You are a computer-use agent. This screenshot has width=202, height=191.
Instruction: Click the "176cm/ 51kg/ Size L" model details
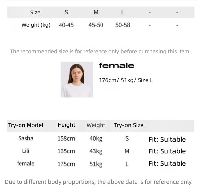[126, 80]
